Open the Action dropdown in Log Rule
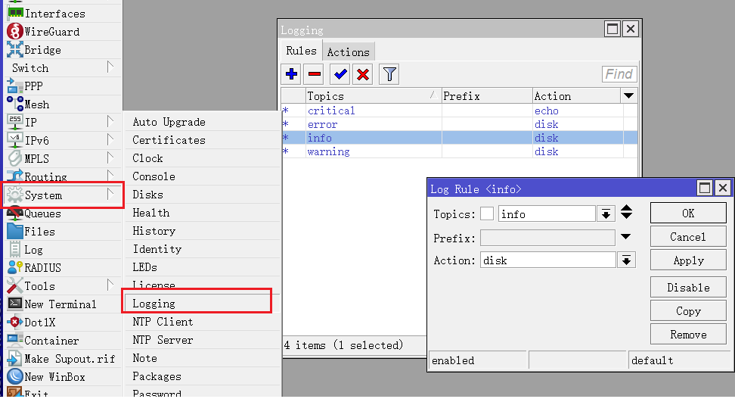This screenshot has width=735, height=399. [626, 260]
